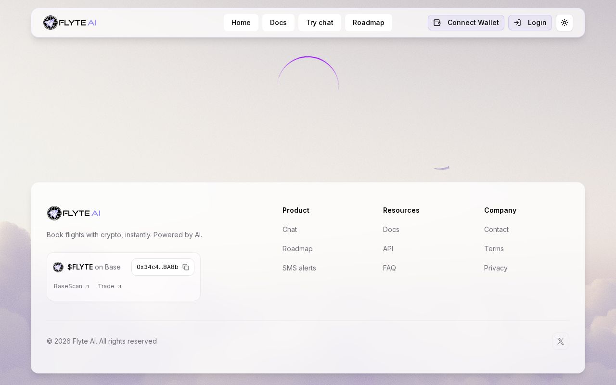Open the Trade external link
This screenshot has width=616, height=385.
(110, 286)
